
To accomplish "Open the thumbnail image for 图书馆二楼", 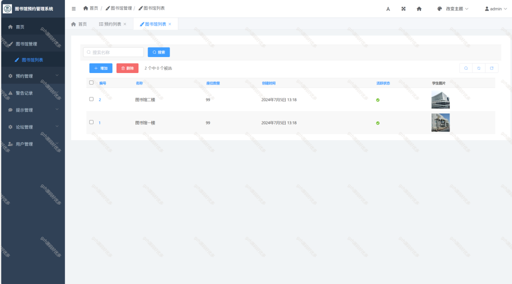I will pos(440,99).
